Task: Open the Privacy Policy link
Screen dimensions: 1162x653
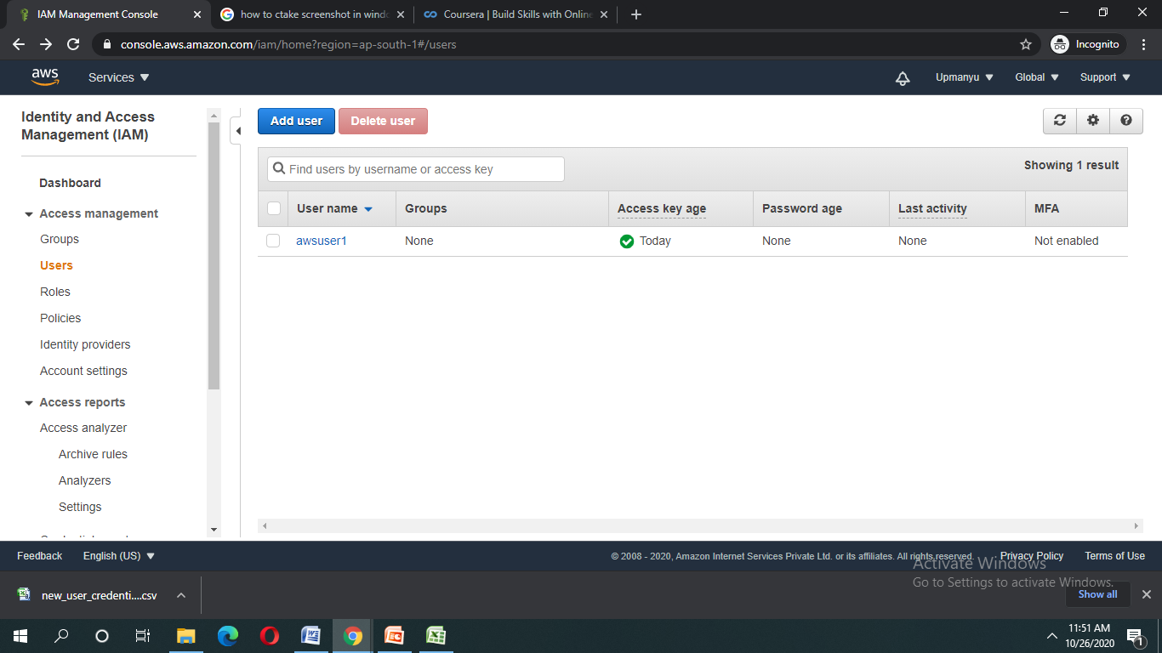Action: point(1032,556)
